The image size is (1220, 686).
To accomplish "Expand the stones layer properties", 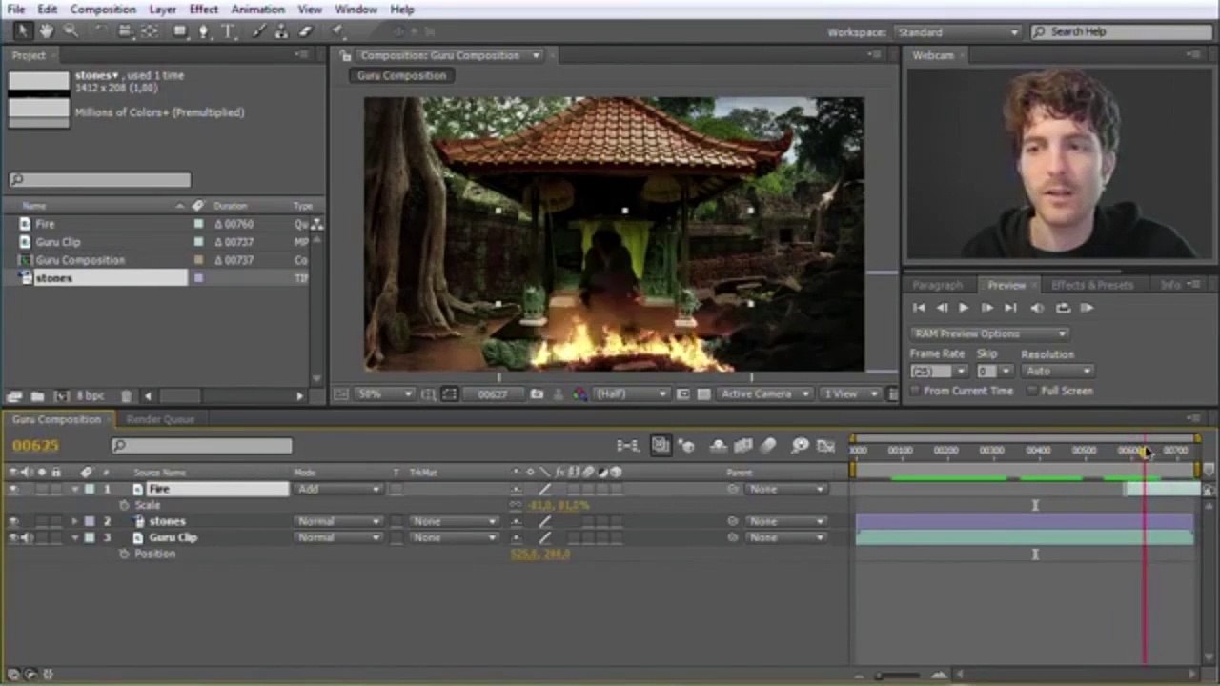I will (74, 521).
